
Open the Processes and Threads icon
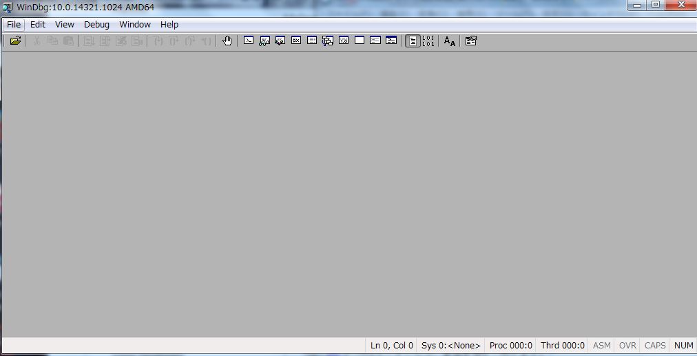point(375,41)
